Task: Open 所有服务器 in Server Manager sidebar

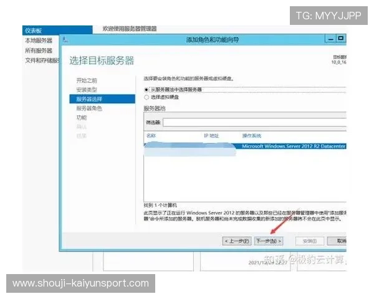Action: pyautogui.click(x=39, y=50)
